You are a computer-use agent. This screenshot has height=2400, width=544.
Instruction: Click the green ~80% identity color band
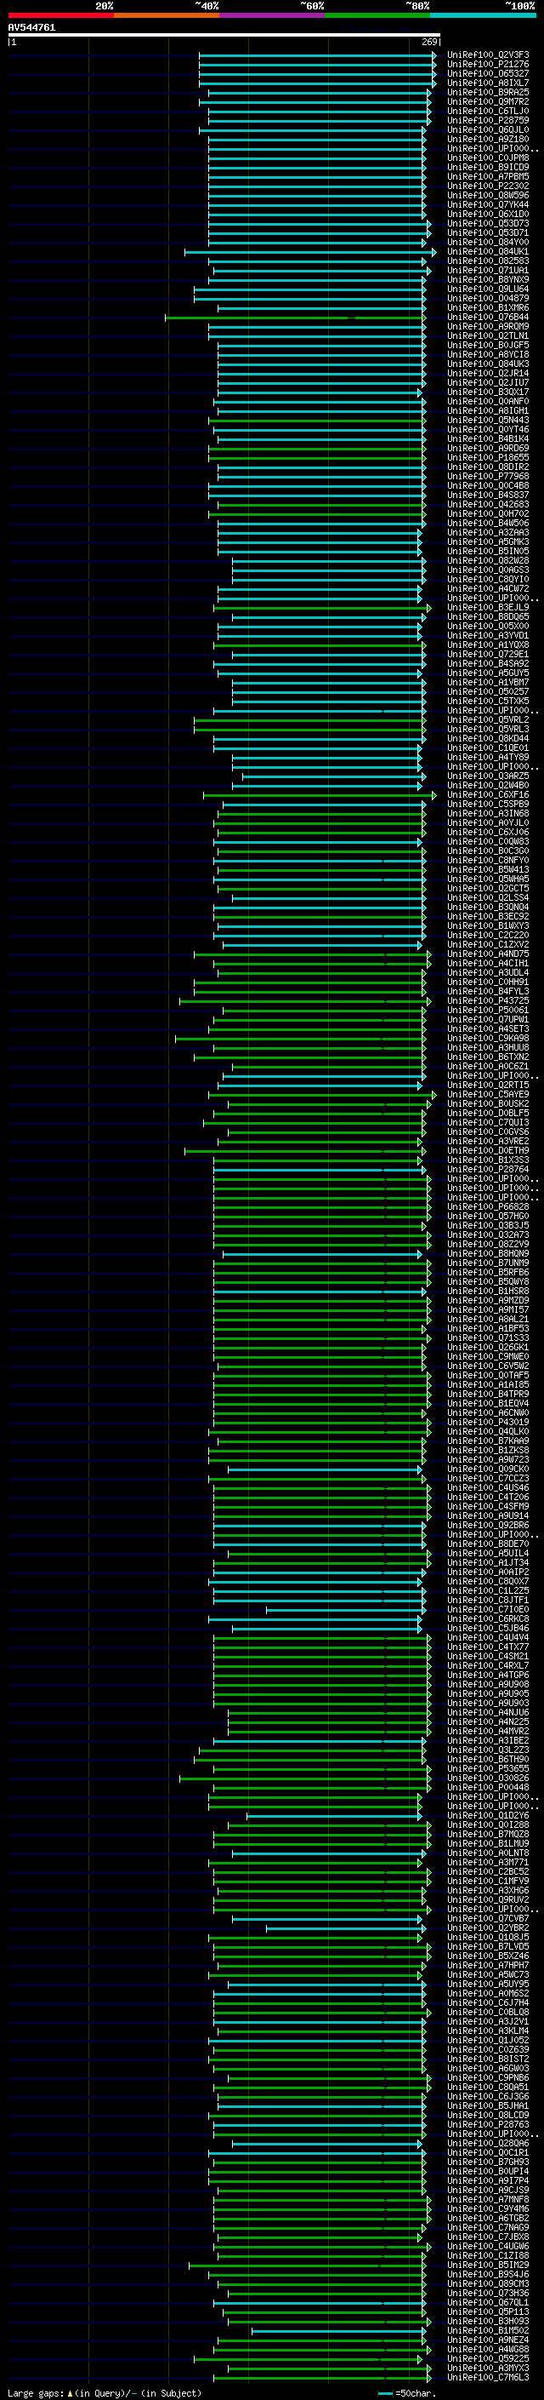(377, 15)
